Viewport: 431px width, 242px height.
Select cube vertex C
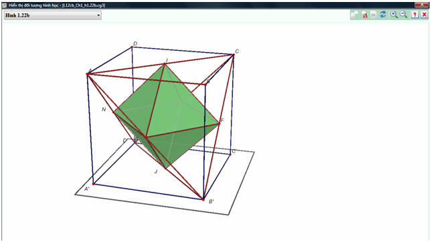pyautogui.click(x=234, y=55)
